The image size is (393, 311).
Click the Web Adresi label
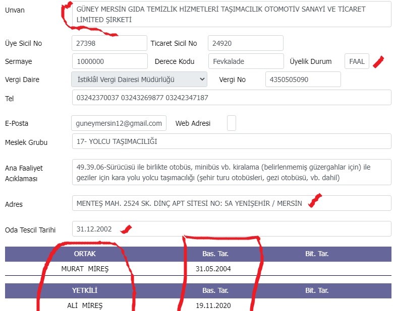(193, 123)
